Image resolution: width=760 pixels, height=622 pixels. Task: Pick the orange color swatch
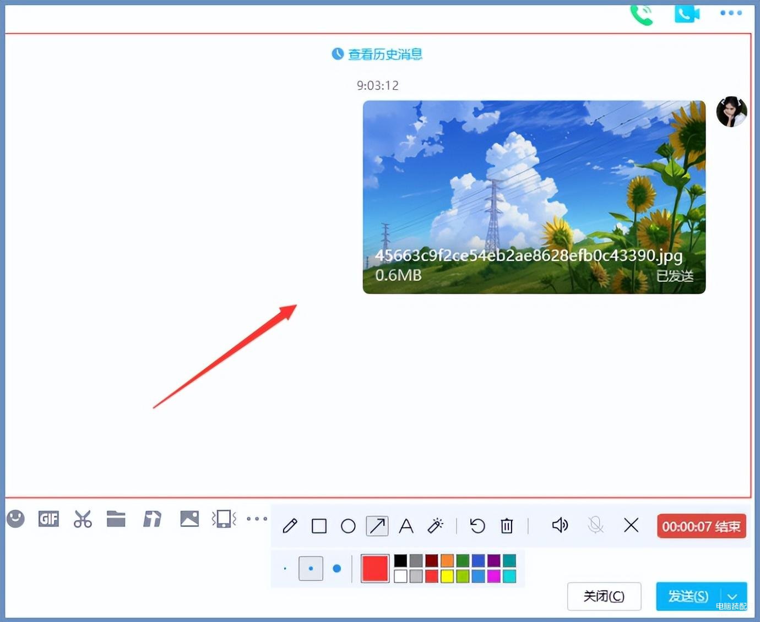tap(447, 561)
